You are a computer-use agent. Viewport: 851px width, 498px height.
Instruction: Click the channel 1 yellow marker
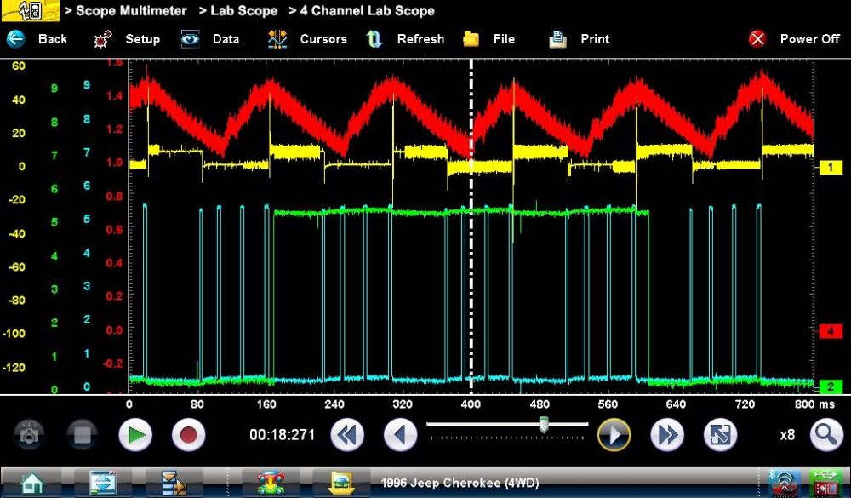[x=831, y=167]
